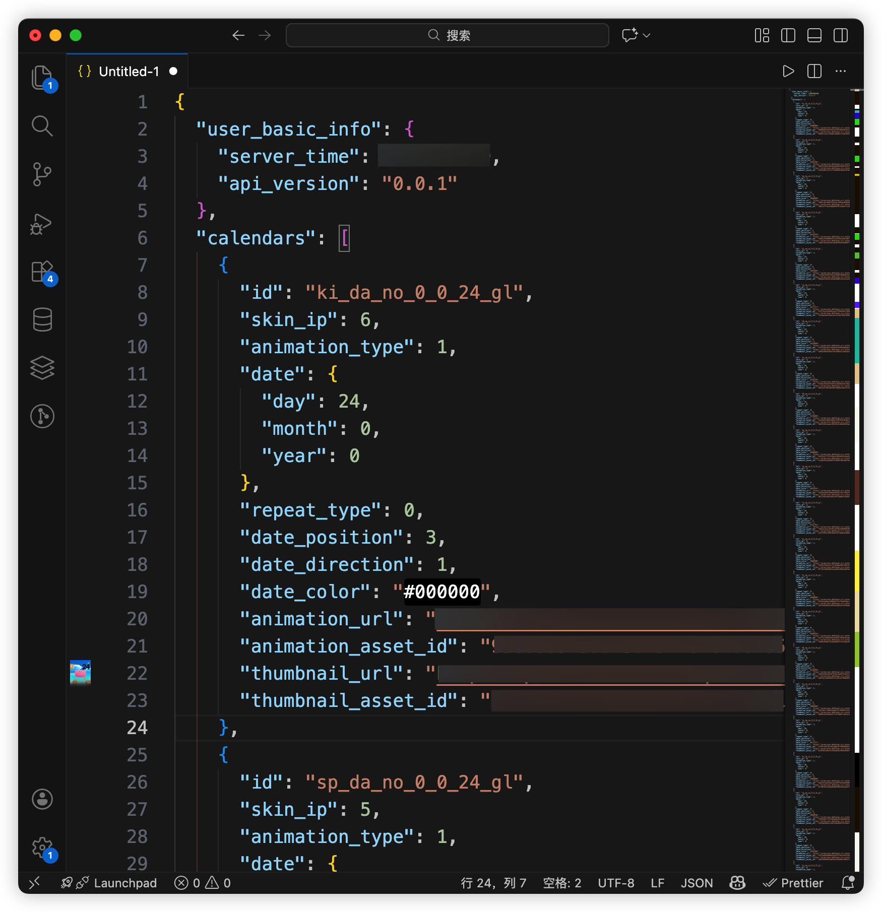This screenshot has height=912, width=882.
Task: Open the Manage gear settings menu
Action: point(42,848)
